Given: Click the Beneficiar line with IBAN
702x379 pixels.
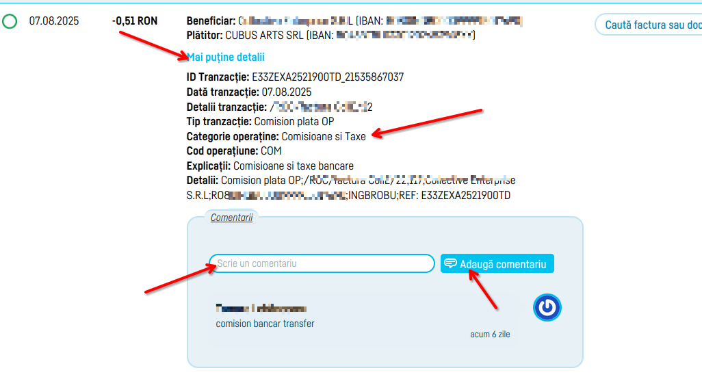Looking at the screenshot, I should point(354,21).
